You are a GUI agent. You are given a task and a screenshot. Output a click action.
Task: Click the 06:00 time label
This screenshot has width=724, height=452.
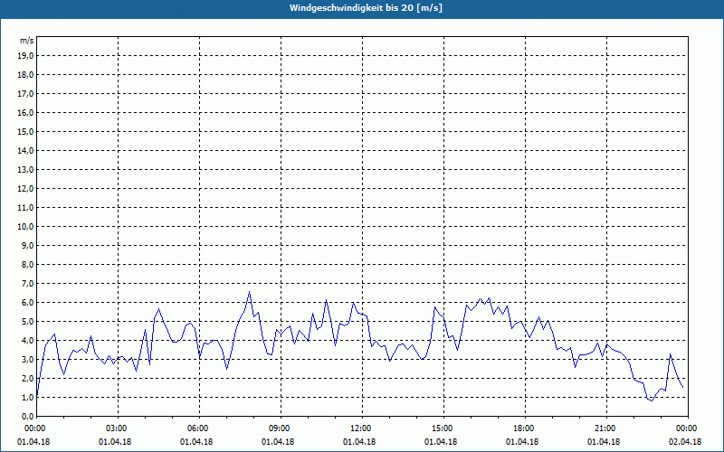pyautogui.click(x=197, y=428)
